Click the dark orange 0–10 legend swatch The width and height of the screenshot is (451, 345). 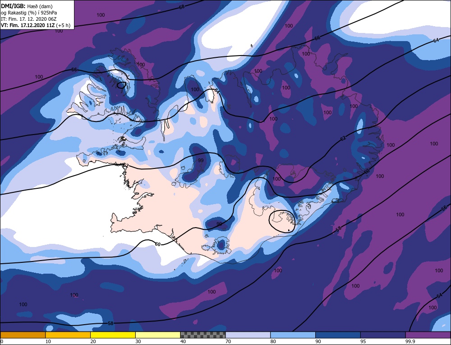(23, 335)
